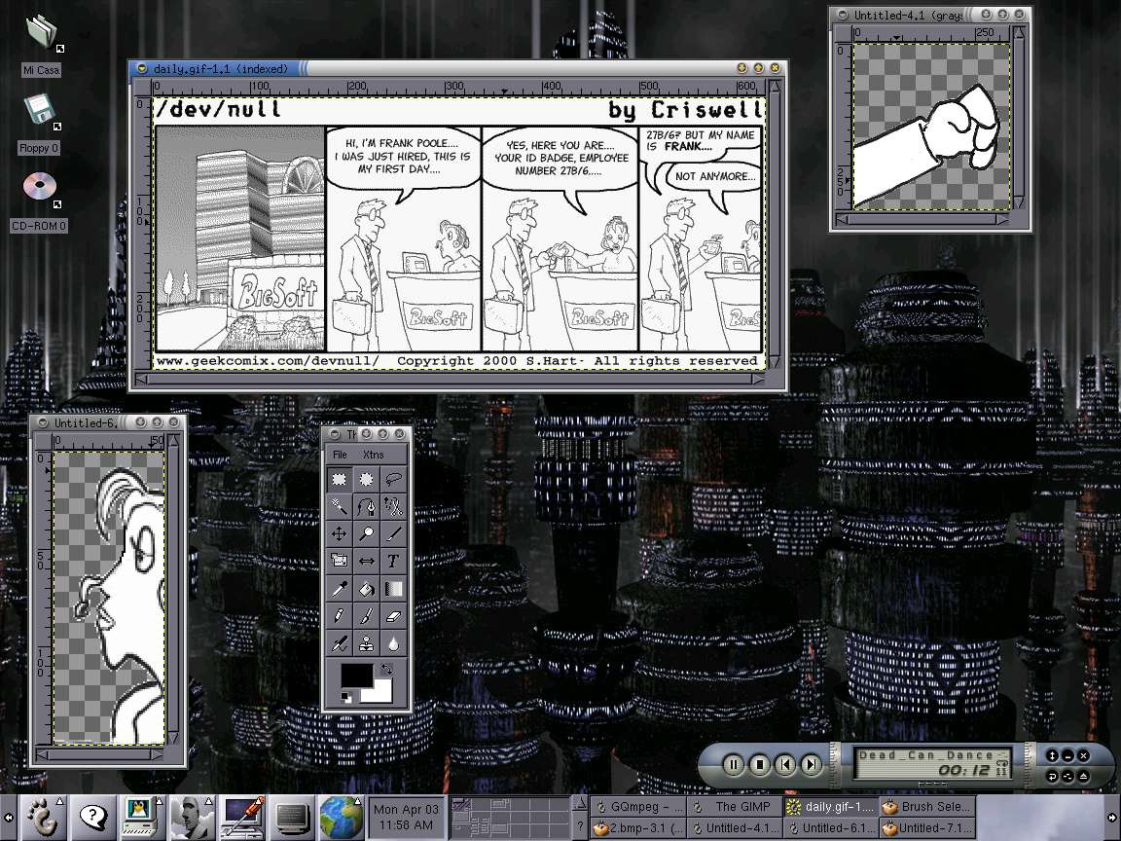Stop playback in GQmpeg player
The width and height of the screenshot is (1121, 841).
[x=759, y=764]
